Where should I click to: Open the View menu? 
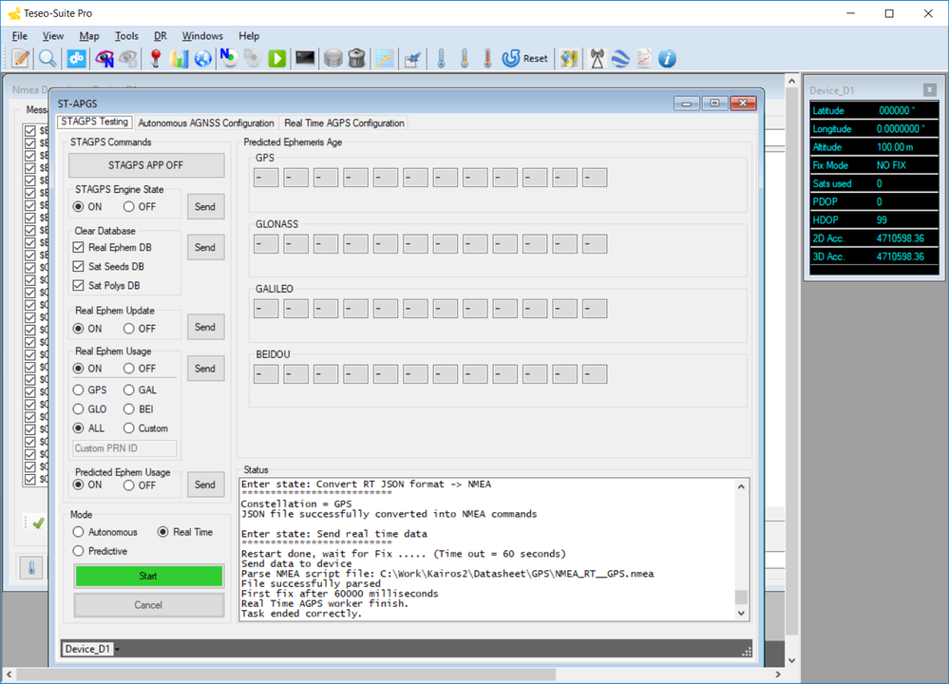pos(53,36)
